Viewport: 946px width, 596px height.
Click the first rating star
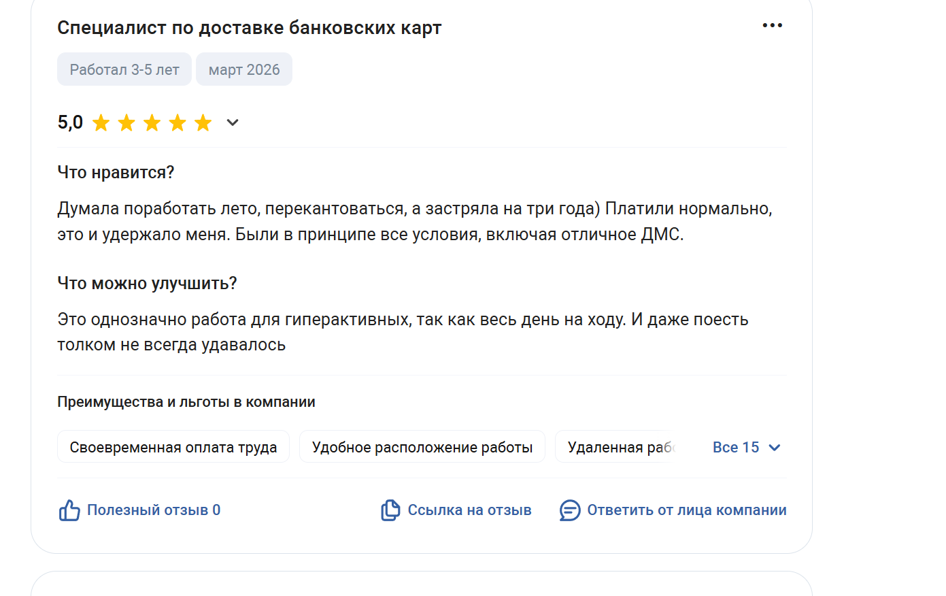pyautogui.click(x=101, y=123)
